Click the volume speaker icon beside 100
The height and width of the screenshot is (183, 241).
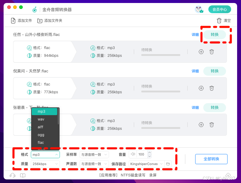(133, 154)
